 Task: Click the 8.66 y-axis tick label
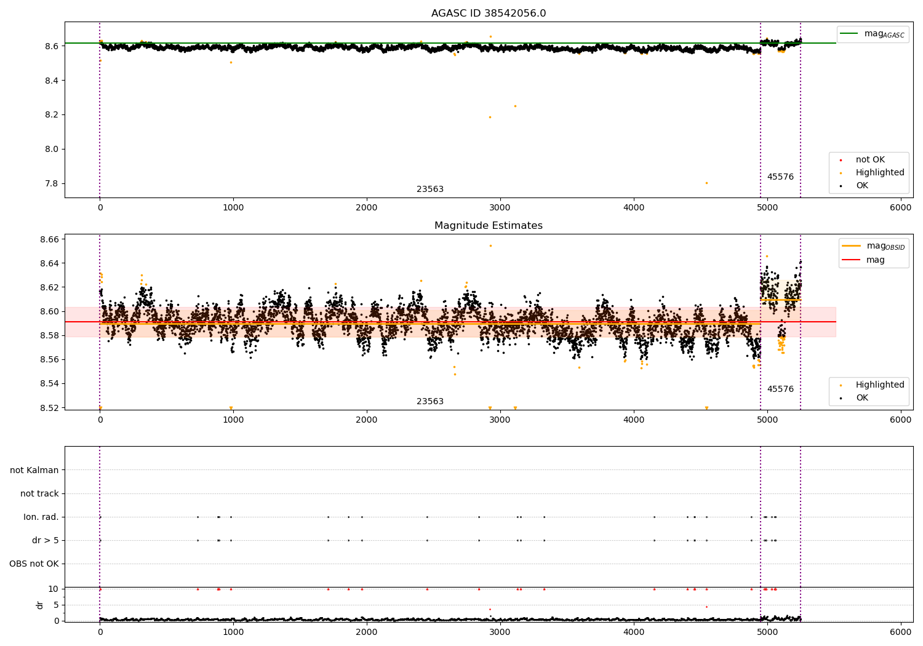tap(49, 239)
